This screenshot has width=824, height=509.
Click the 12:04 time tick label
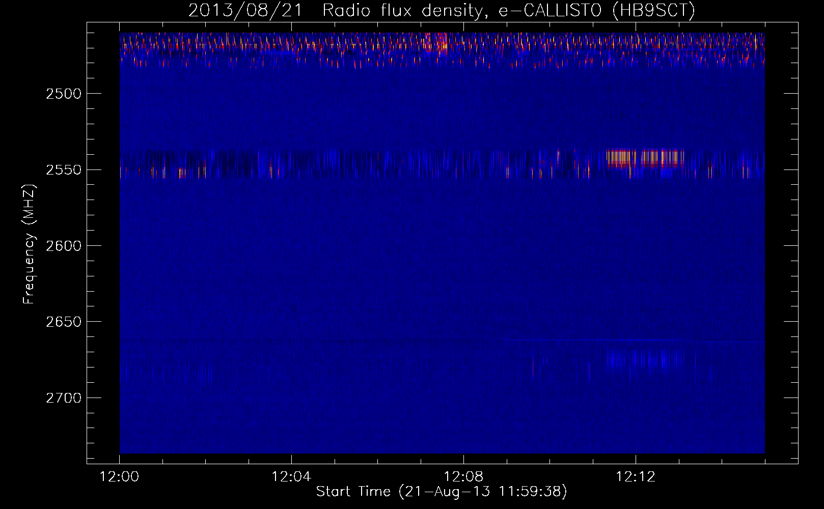(x=291, y=477)
